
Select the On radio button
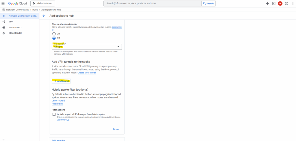54,34
